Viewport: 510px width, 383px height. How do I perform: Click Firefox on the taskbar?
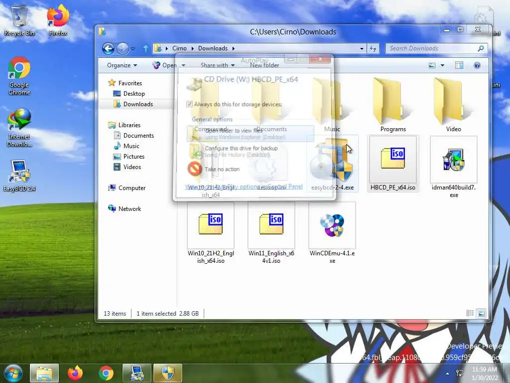tap(75, 373)
